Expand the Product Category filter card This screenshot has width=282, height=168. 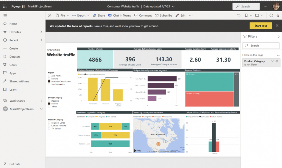coord(272,61)
